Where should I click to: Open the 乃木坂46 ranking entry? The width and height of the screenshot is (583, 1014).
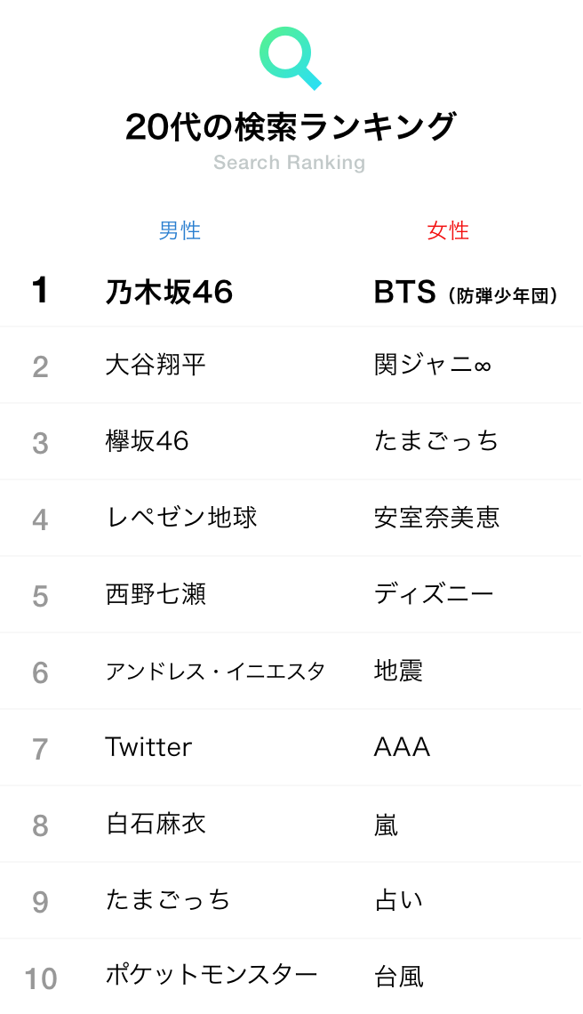[170, 293]
